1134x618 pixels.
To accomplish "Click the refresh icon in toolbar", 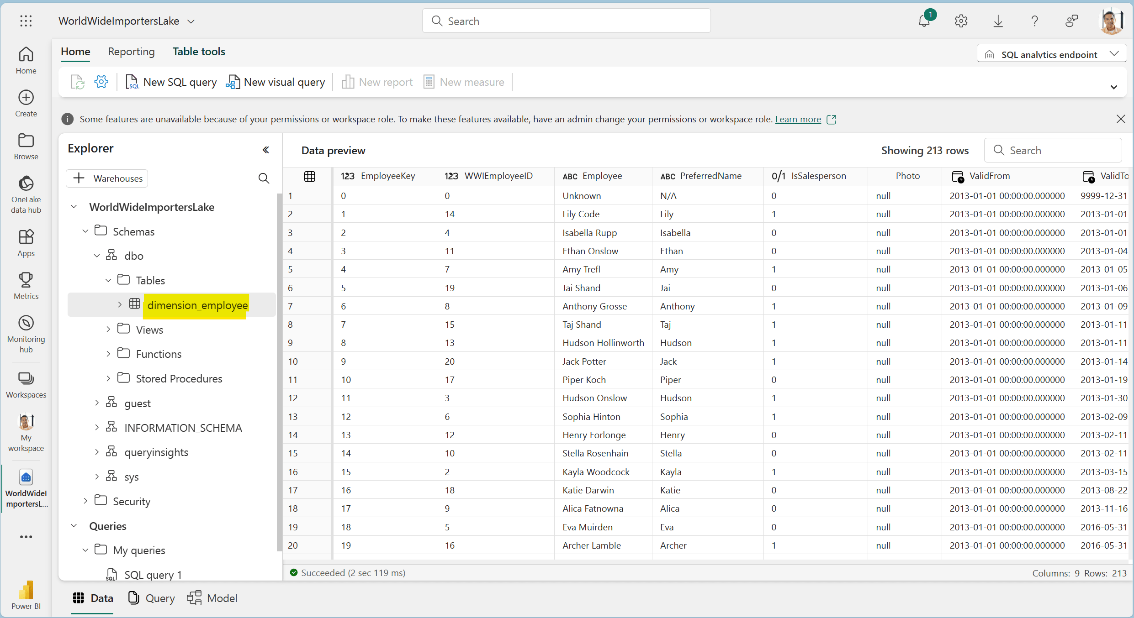I will click(x=78, y=82).
